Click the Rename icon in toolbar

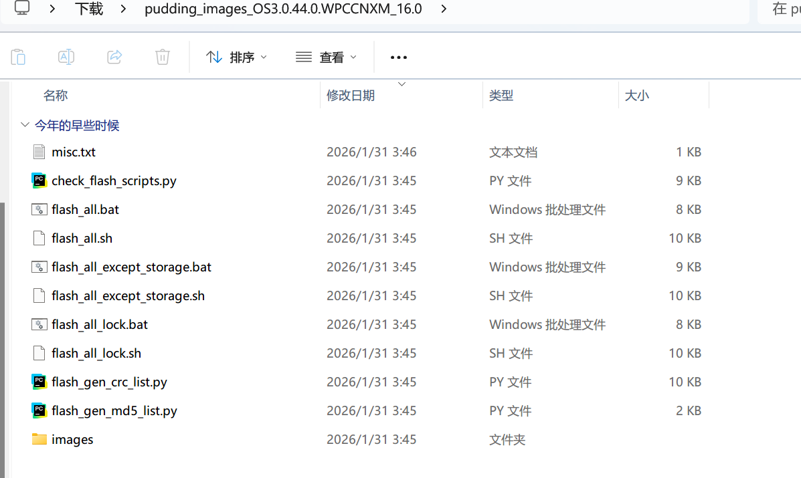(66, 57)
